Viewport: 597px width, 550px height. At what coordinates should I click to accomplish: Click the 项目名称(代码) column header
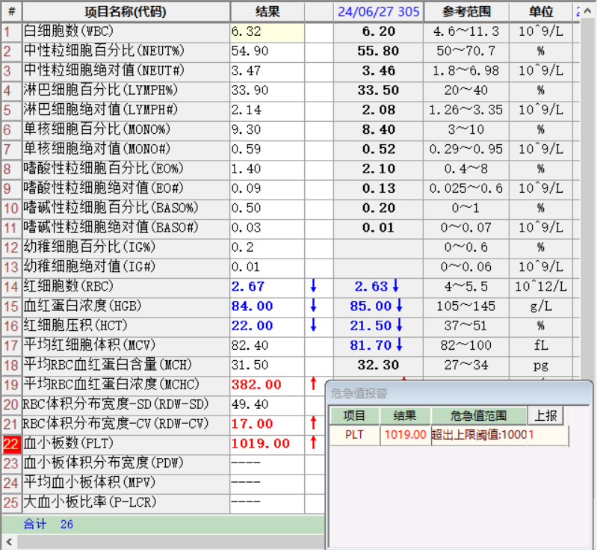[x=126, y=11]
